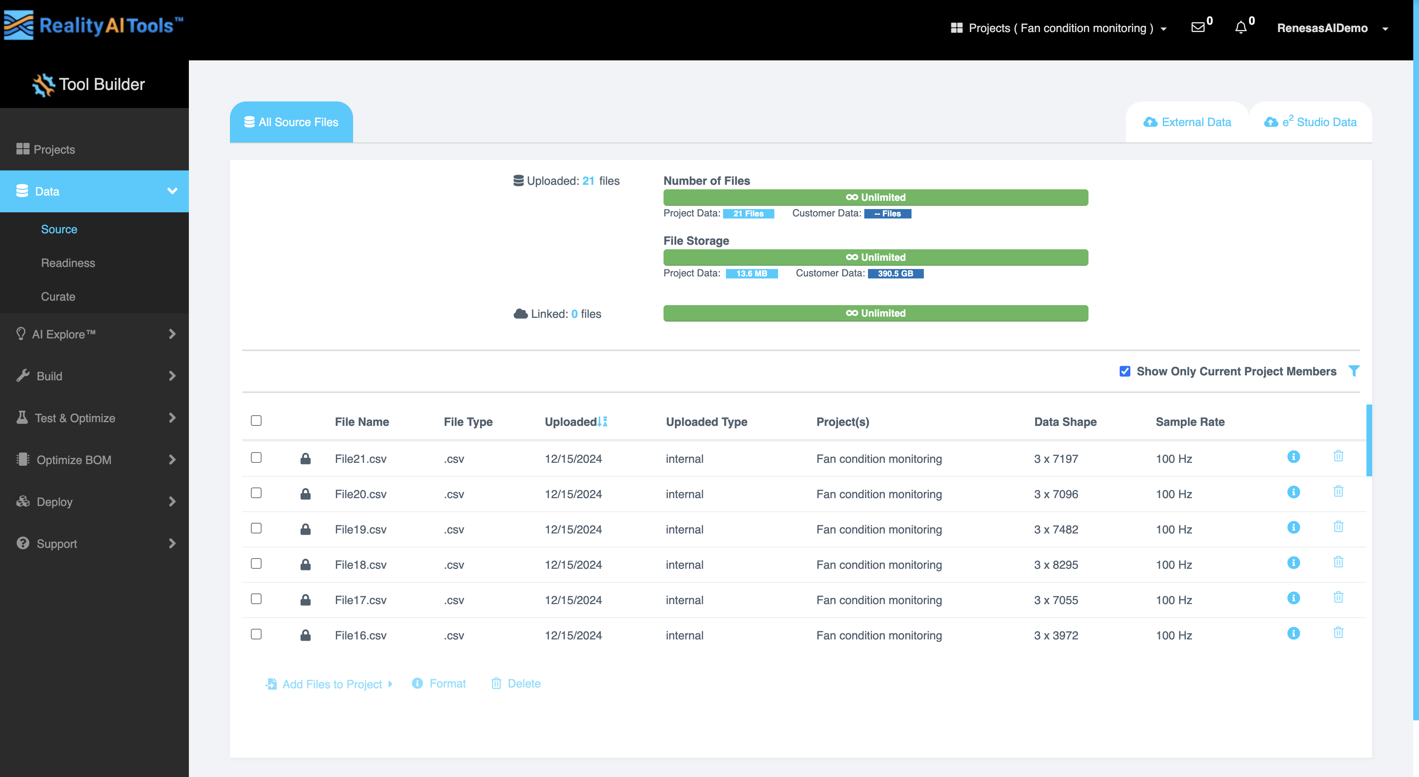Select the checkbox for File18.csv

[256, 563]
